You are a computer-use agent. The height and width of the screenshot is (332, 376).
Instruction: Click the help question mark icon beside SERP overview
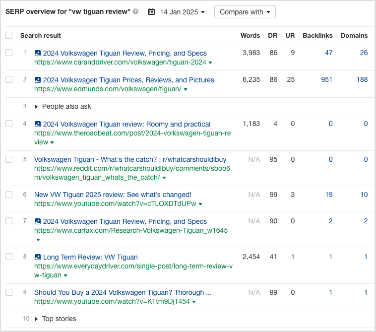(x=135, y=11)
